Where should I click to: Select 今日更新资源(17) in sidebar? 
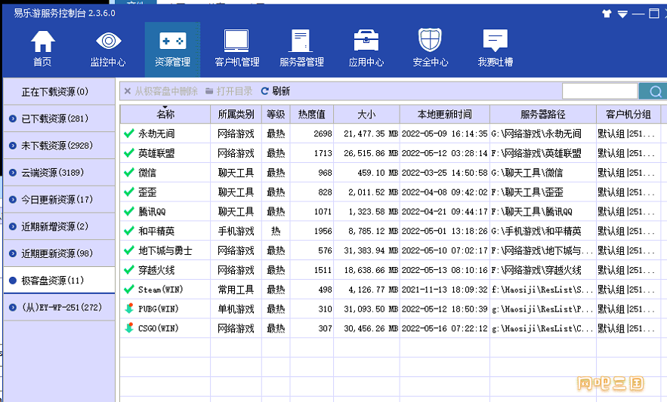[59, 199]
